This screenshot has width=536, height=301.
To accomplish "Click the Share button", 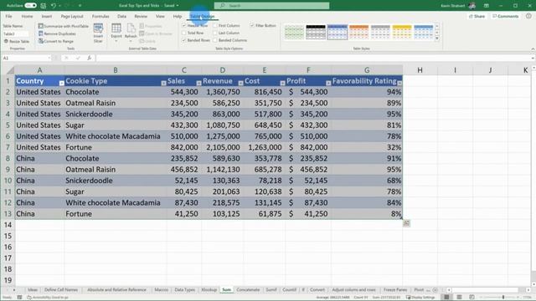I will point(477,16).
